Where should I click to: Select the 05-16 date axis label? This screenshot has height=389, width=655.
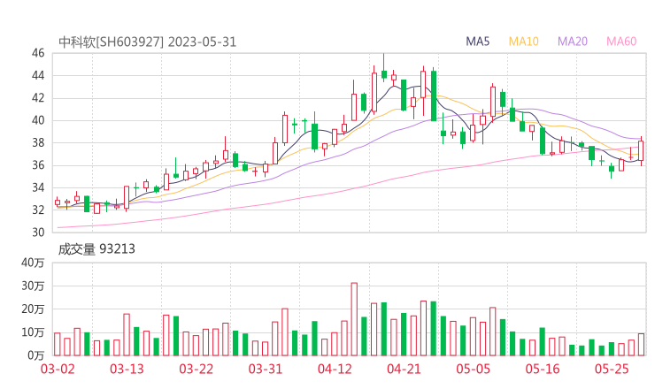543,369
